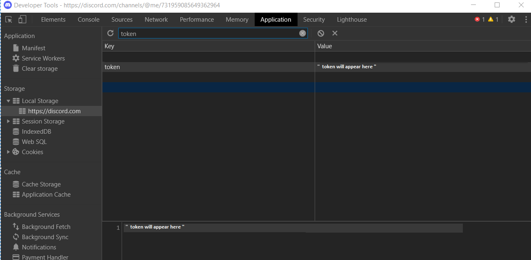
Task: Select the inspect element cursor tool
Action: click(8, 19)
